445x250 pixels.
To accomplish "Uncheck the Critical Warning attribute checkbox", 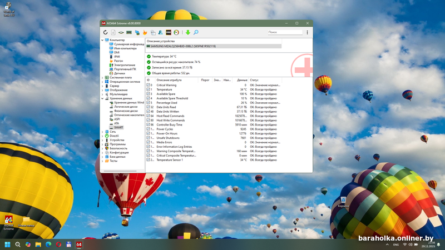I will pyautogui.click(x=149, y=85).
